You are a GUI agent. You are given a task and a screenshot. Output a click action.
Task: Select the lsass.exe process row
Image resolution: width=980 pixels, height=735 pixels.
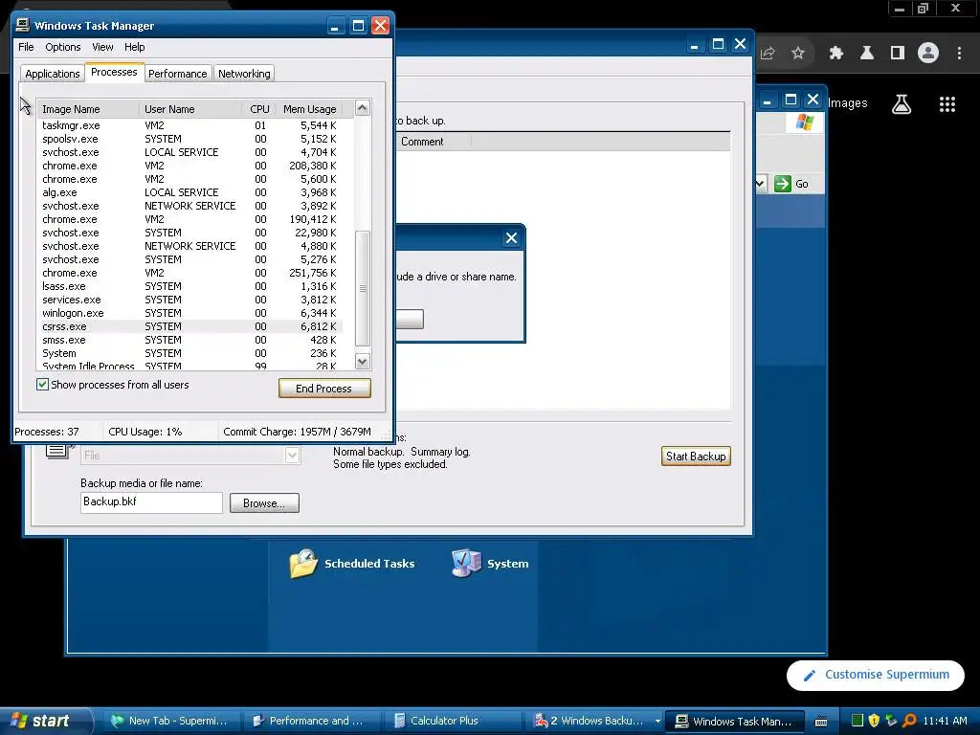point(190,286)
